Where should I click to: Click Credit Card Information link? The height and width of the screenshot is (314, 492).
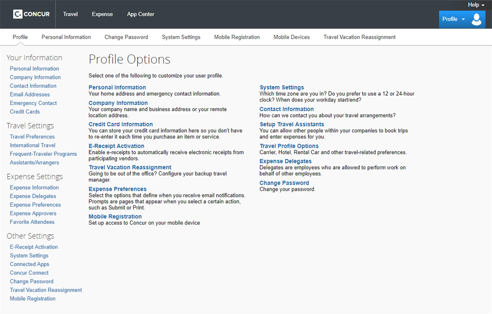(121, 124)
